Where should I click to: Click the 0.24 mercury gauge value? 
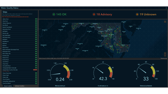[x=60, y=79]
